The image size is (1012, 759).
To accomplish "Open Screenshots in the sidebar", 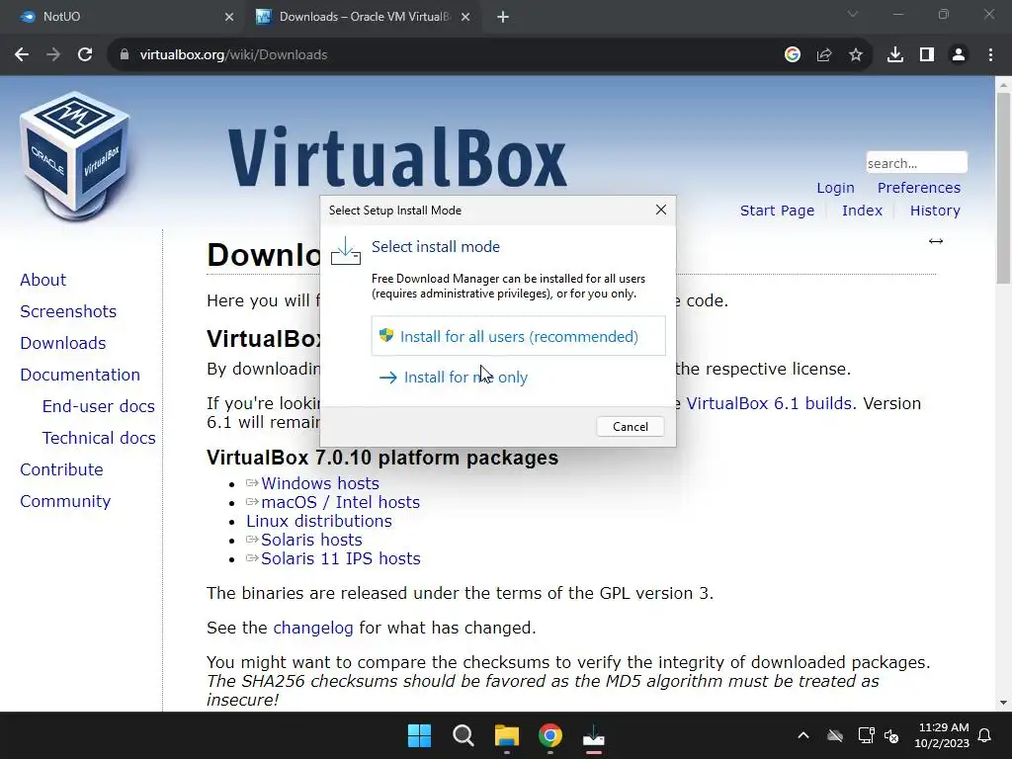I will coord(68,311).
